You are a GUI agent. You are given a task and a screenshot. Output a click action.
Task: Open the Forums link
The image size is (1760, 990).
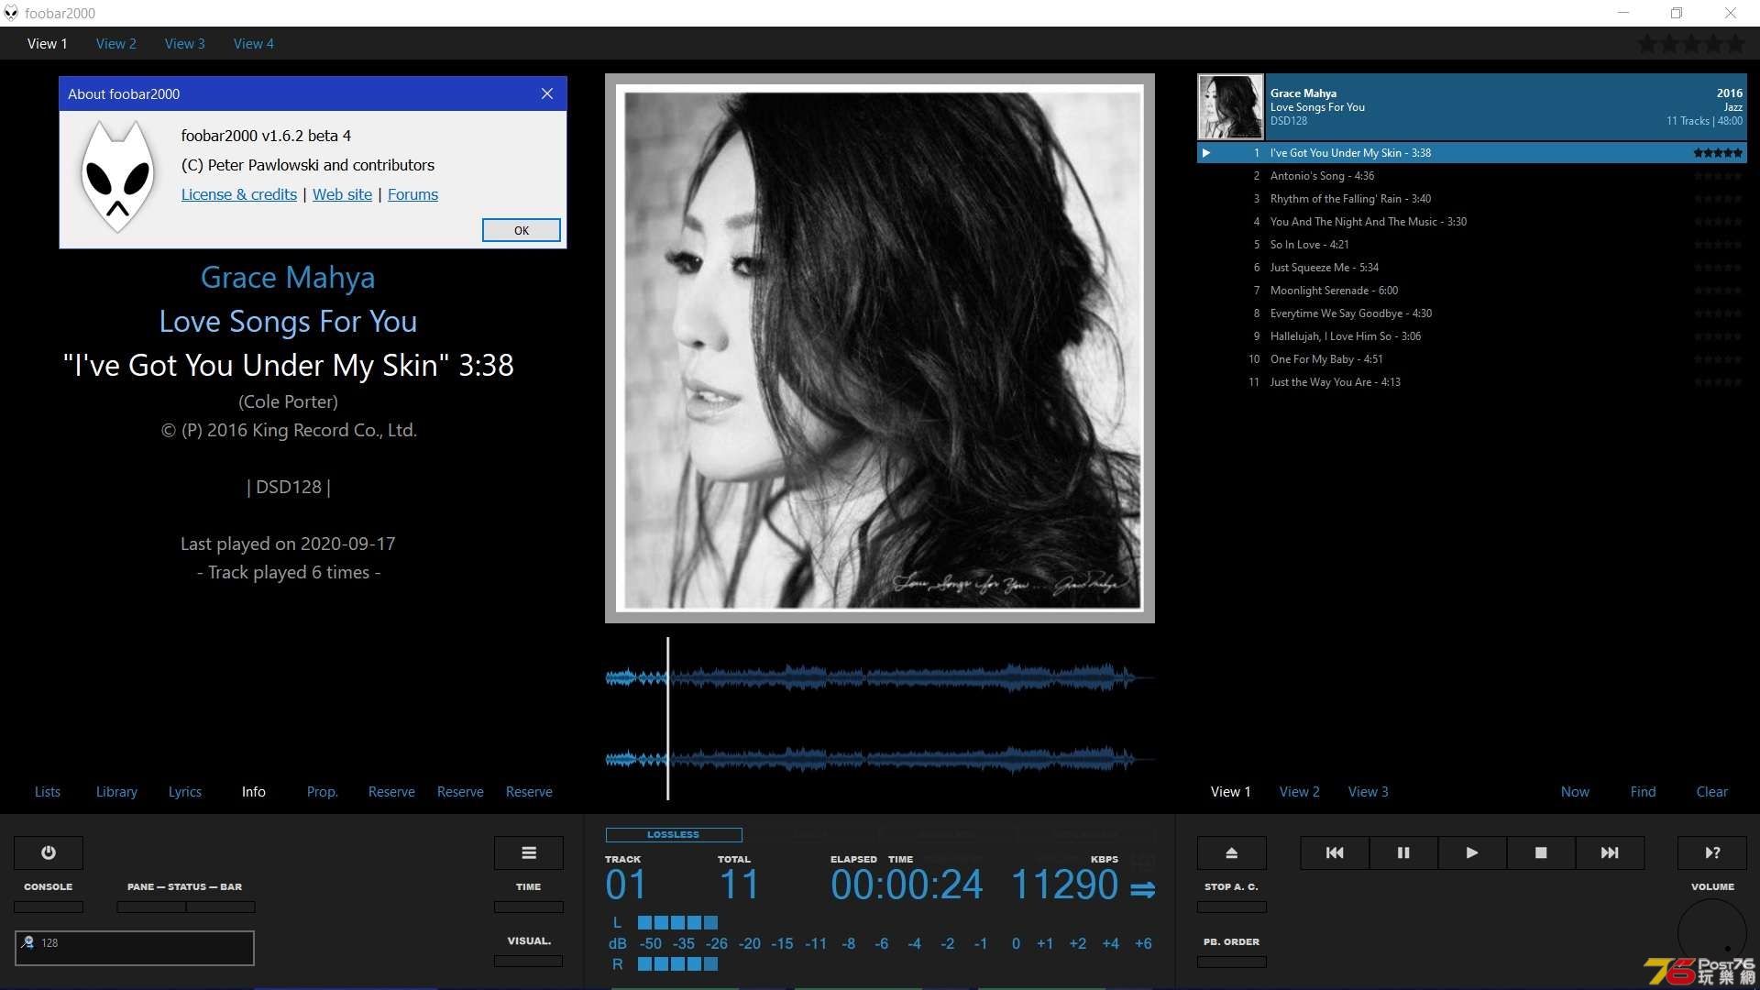point(412,194)
